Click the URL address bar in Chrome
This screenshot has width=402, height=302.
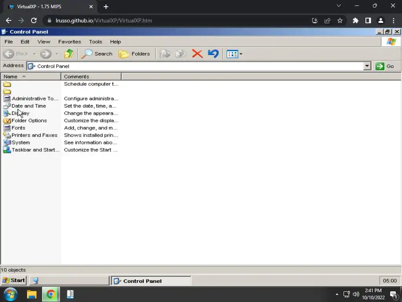pyautogui.click(x=177, y=20)
